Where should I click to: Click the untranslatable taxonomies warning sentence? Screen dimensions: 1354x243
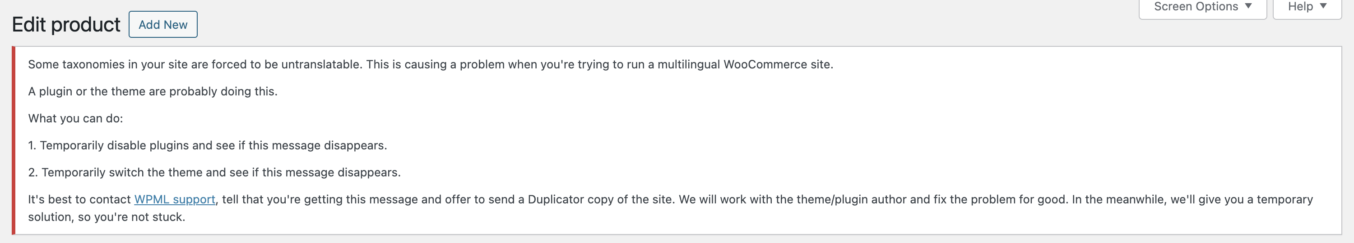[431, 64]
